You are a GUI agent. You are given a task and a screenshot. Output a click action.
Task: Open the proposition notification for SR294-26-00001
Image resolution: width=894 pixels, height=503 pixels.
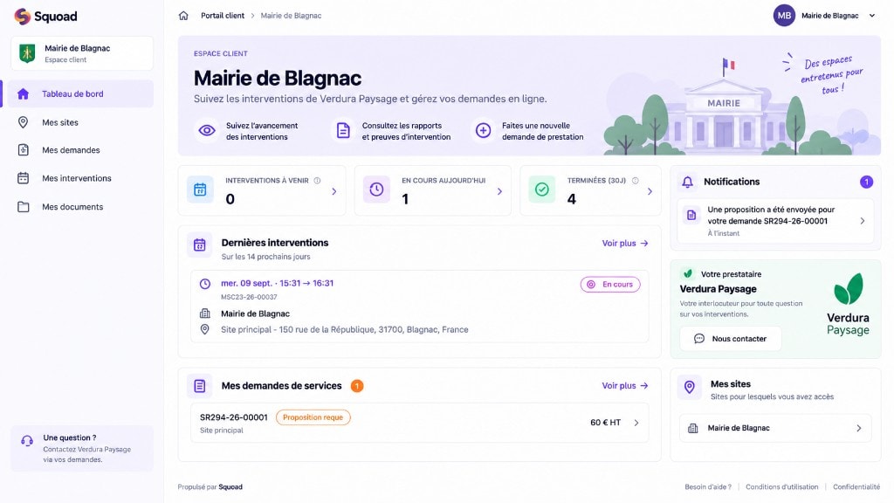[775, 221]
